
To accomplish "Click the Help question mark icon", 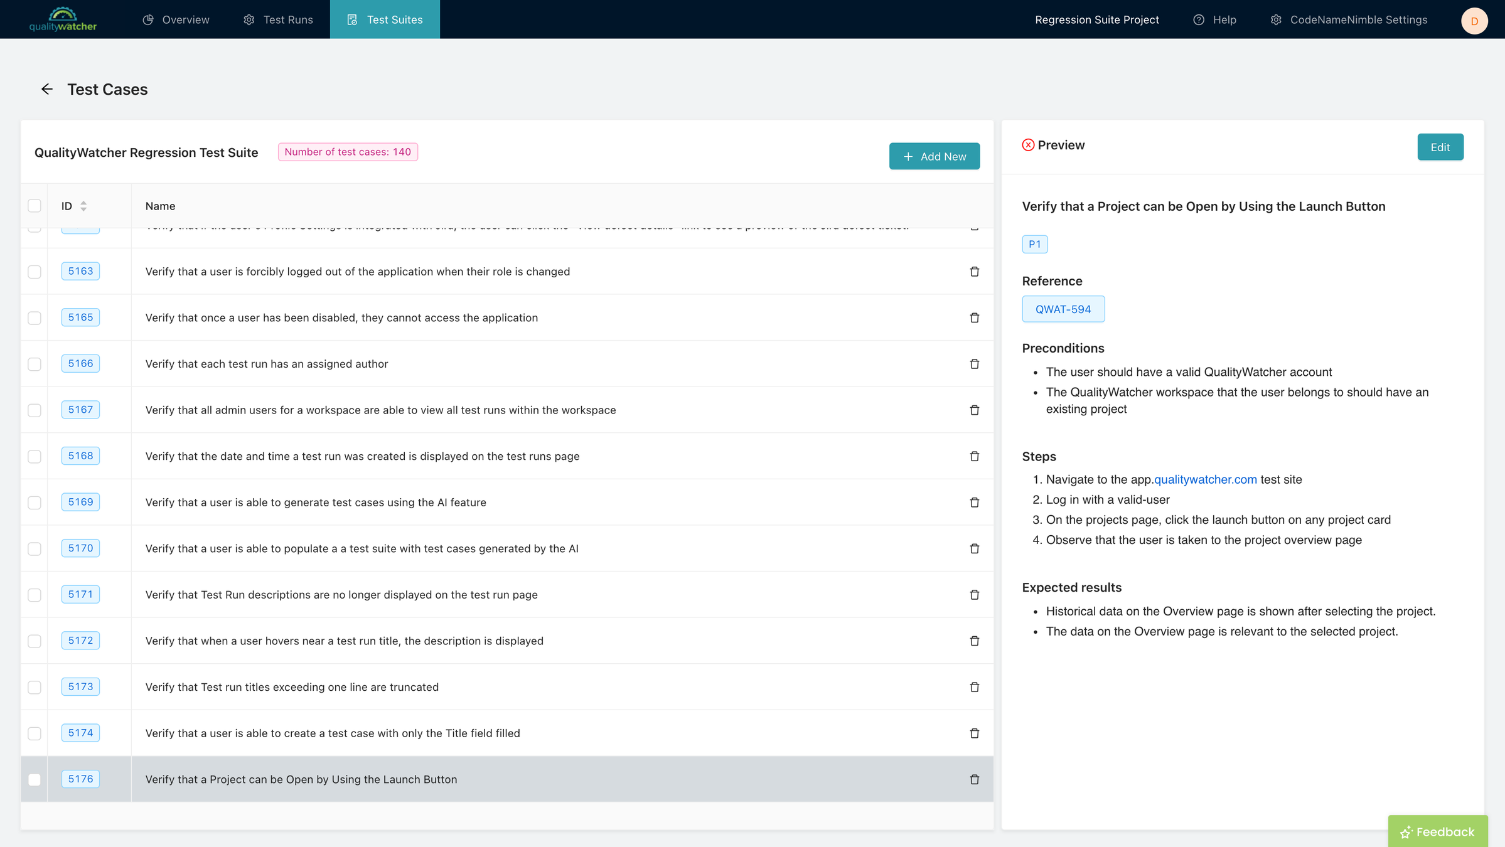I will pos(1199,19).
